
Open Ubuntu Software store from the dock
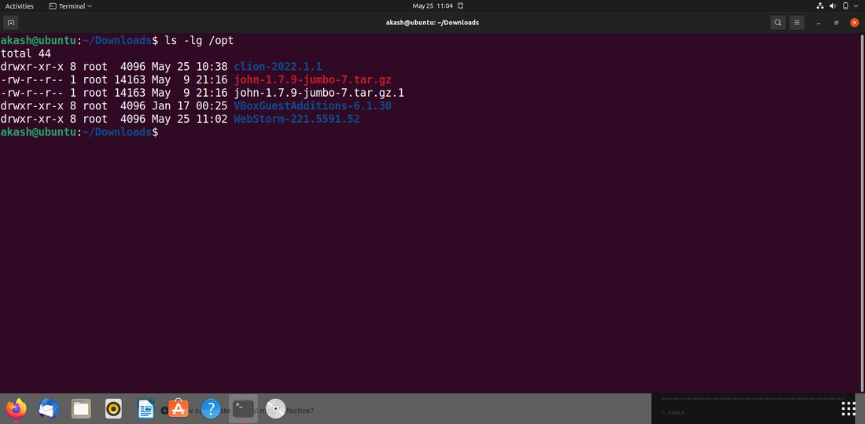(x=179, y=409)
